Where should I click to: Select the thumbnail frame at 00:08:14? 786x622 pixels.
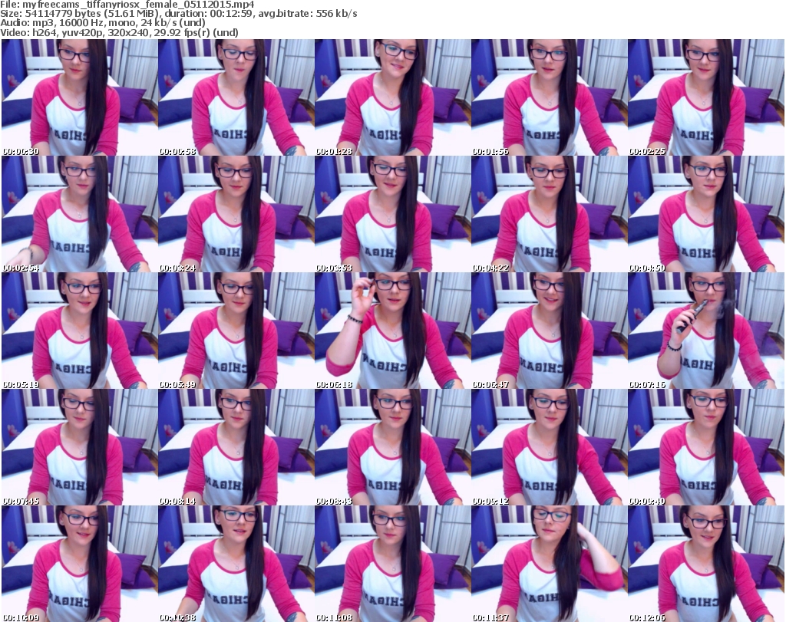(x=236, y=447)
